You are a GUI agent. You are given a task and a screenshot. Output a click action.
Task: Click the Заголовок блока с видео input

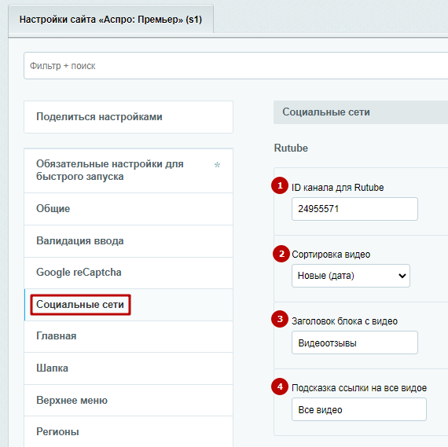pyautogui.click(x=354, y=343)
